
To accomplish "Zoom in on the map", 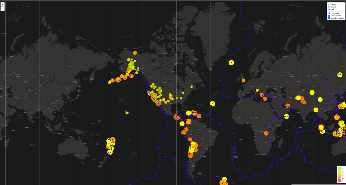I will [3, 5].
